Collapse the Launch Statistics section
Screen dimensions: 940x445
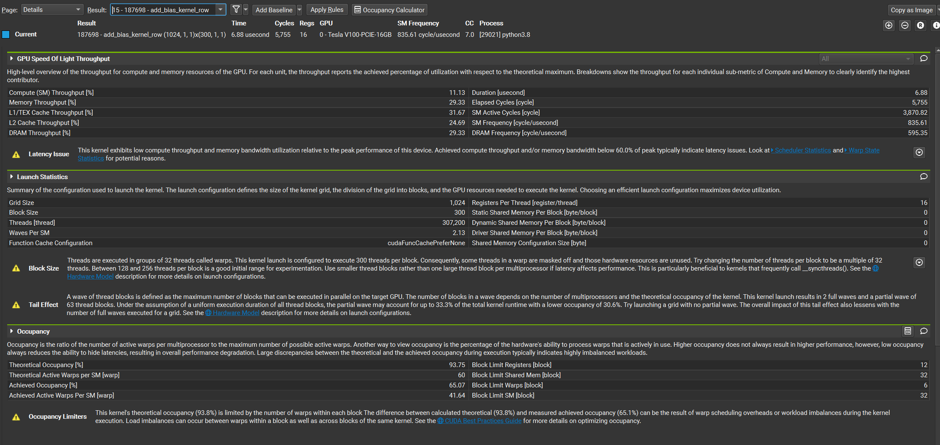click(x=11, y=177)
